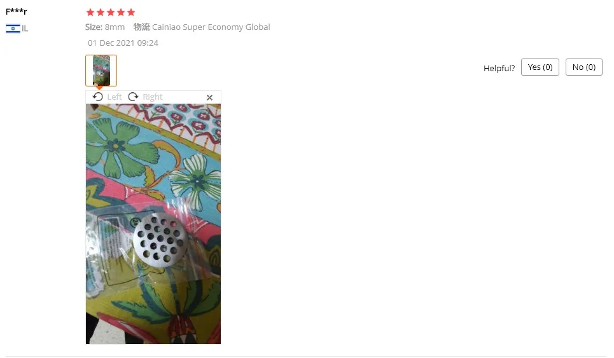Mark review unhelpful with No (0)
Screen dimensions: 614x358
point(584,67)
